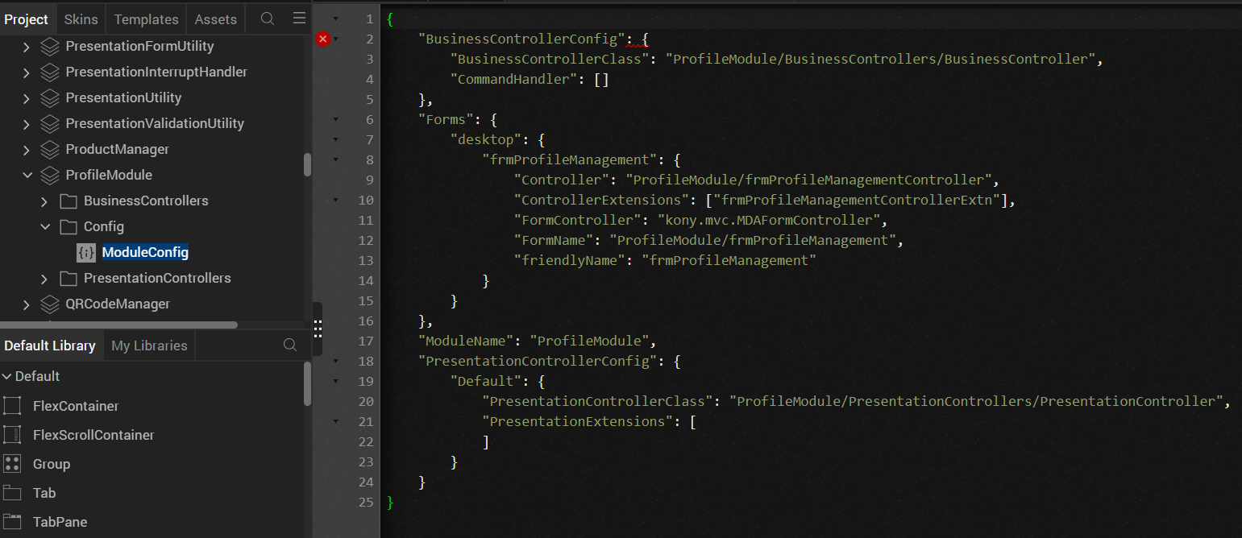
Task: Click the search icon in Project panel
Action: (268, 19)
